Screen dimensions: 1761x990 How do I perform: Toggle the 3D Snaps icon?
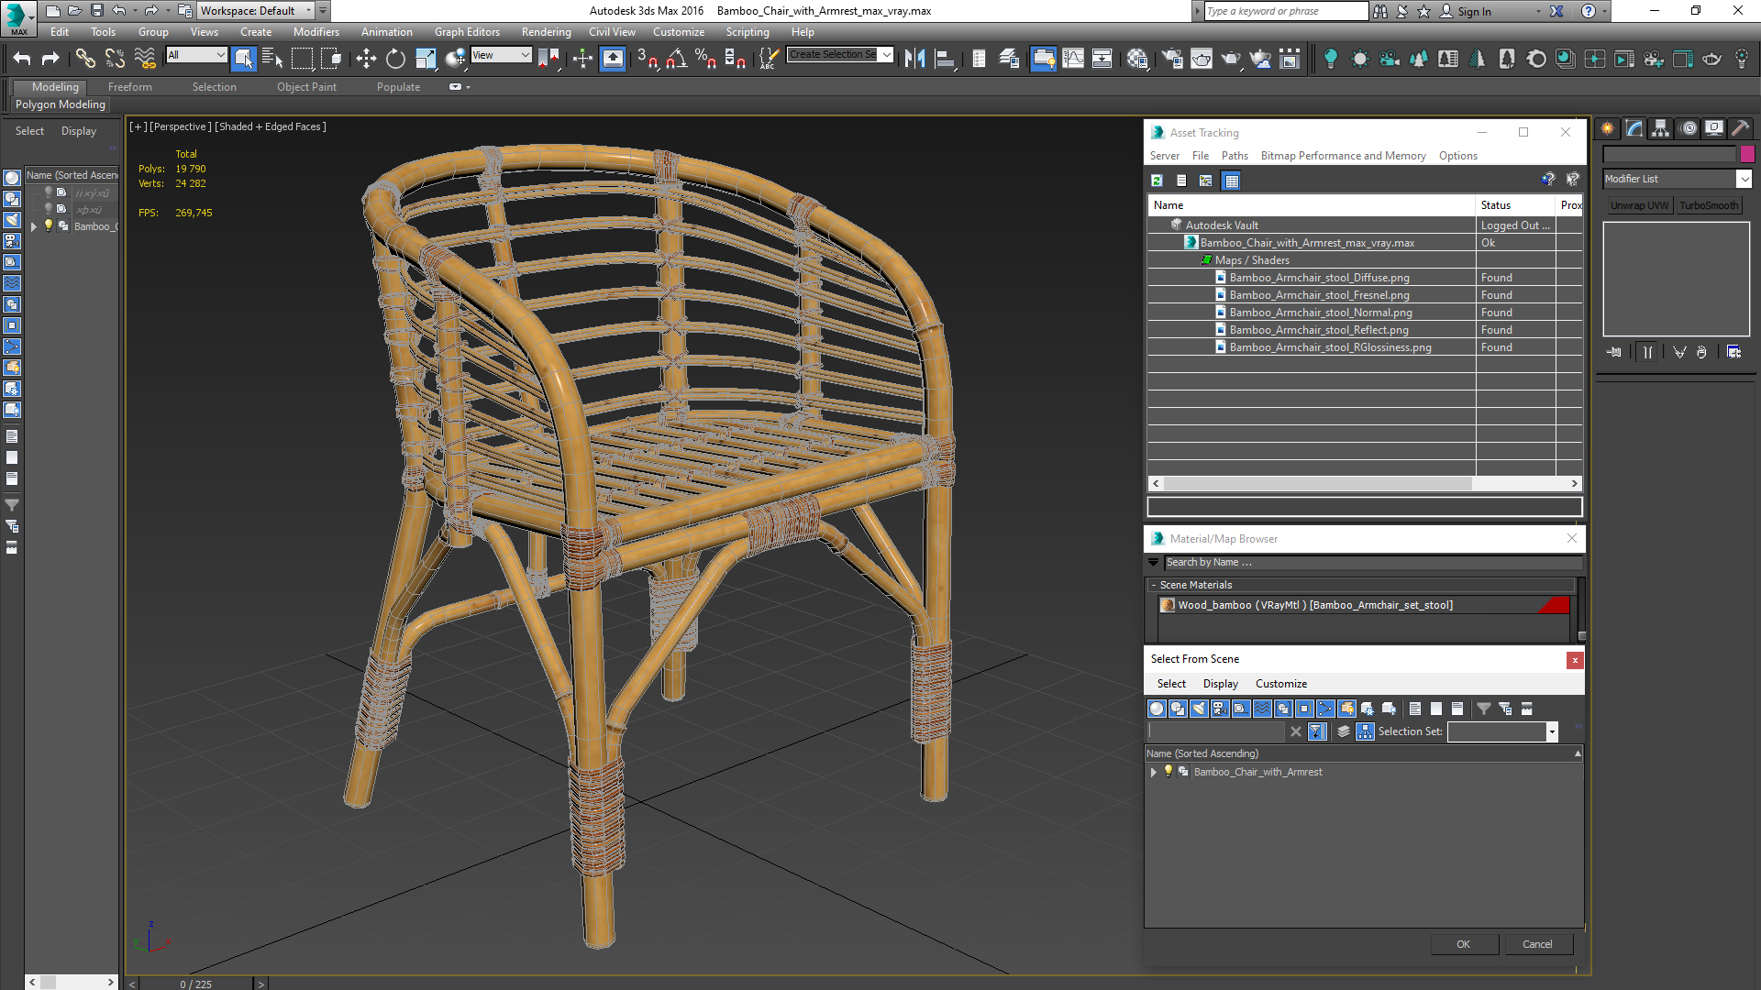(x=647, y=59)
